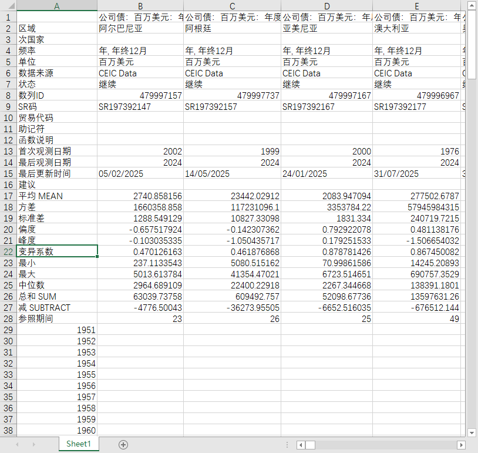Screen dimensions: 478x453
Task: Select the 澳大利亚 cell
Action: (417, 28)
